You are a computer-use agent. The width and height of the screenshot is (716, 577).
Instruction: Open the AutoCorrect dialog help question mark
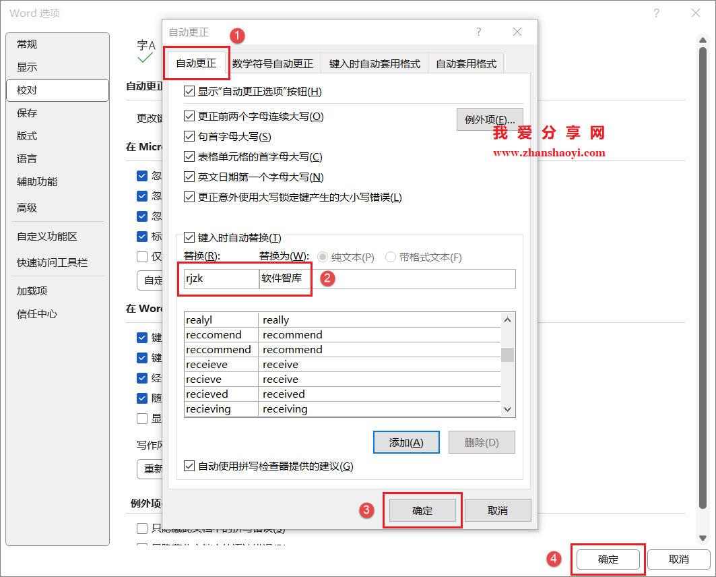pos(478,32)
